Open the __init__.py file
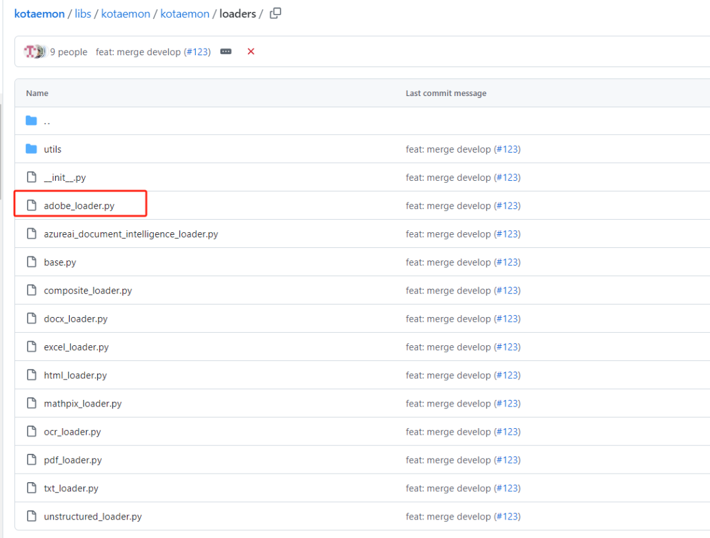 point(64,178)
